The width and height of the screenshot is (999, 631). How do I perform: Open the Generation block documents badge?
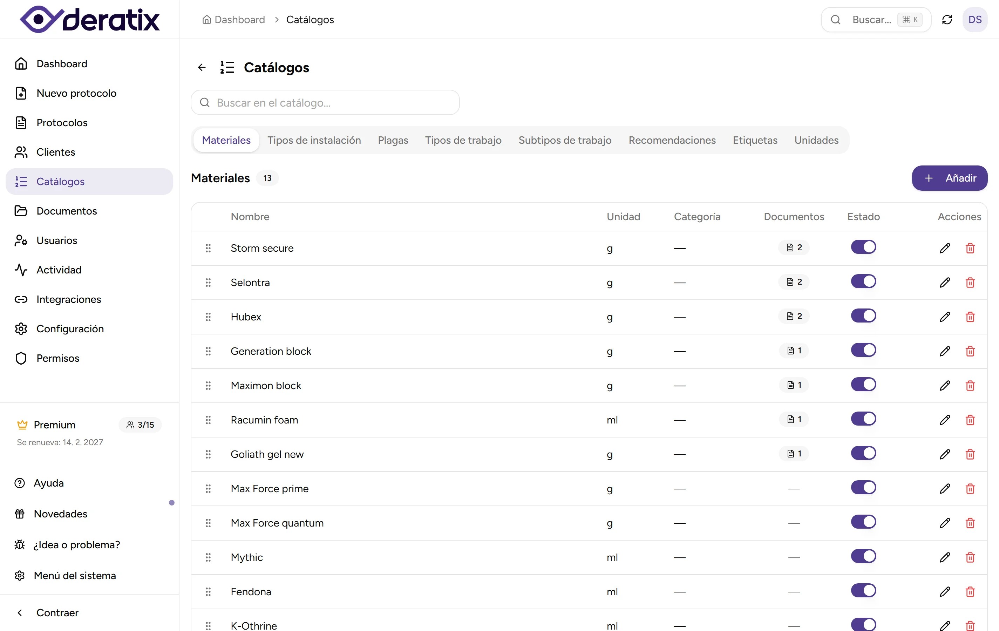794,351
